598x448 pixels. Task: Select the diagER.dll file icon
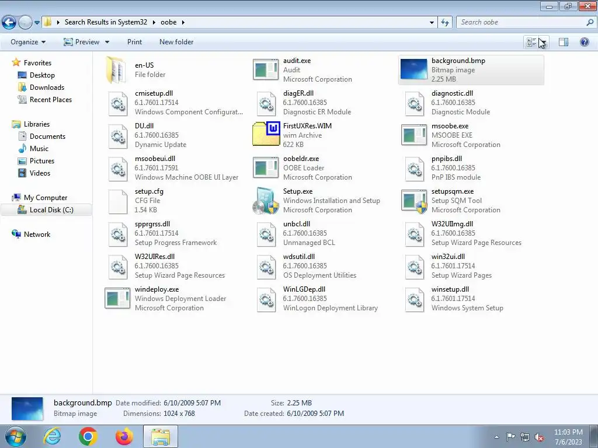coord(266,103)
